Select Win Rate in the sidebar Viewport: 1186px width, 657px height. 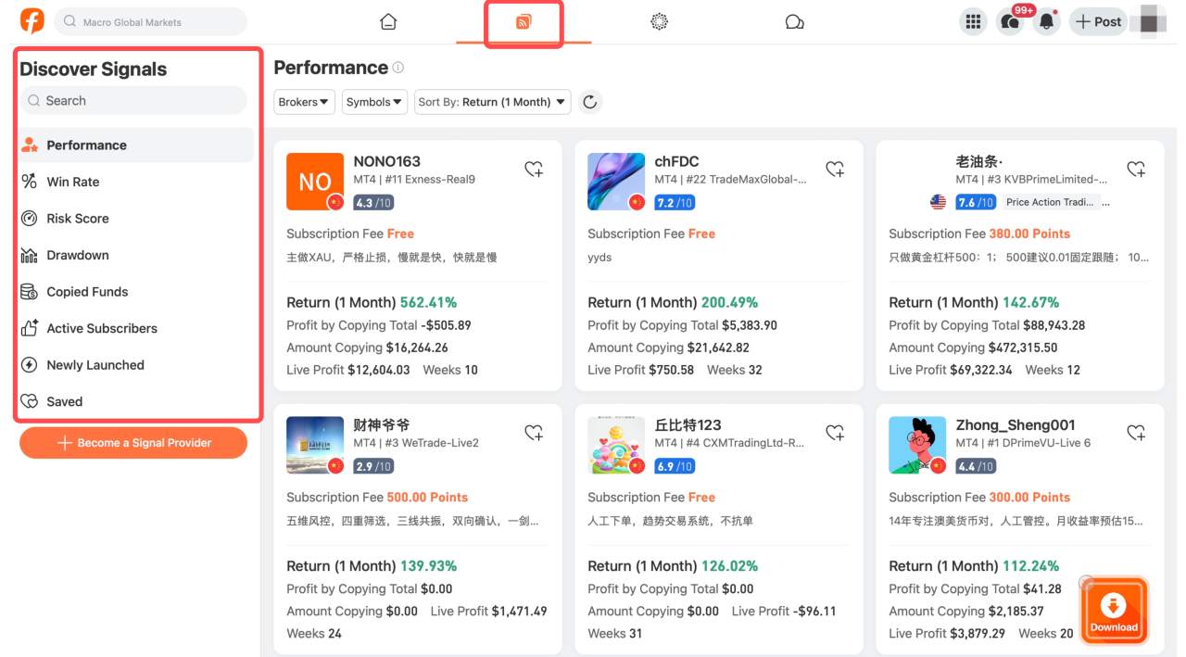click(x=136, y=182)
